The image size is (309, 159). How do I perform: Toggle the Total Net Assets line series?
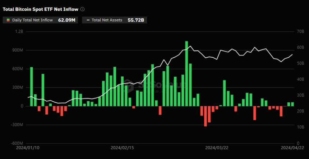(108, 20)
